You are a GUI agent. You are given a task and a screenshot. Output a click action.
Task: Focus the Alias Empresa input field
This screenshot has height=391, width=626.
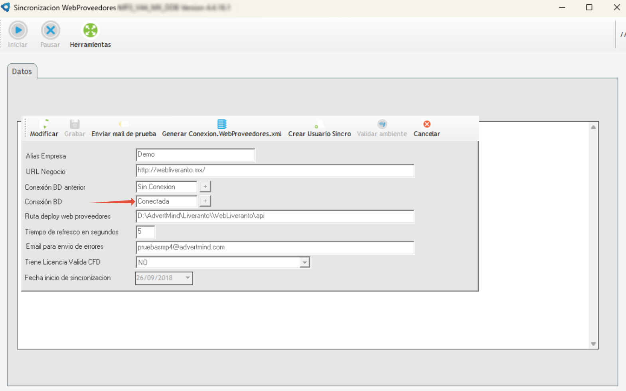click(195, 155)
